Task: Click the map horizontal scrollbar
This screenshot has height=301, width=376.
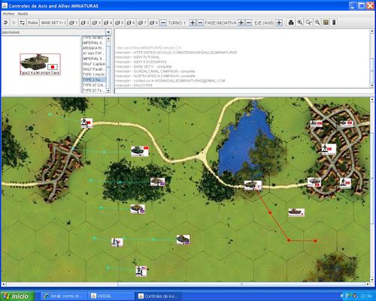Action: [x=186, y=284]
